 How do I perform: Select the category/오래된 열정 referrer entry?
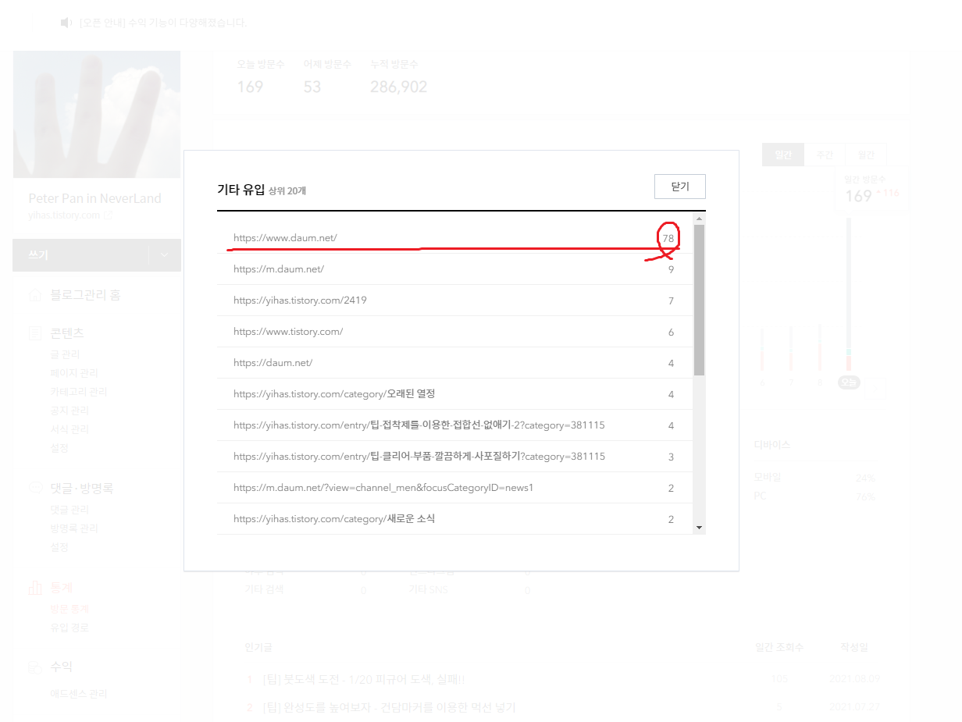coord(455,394)
